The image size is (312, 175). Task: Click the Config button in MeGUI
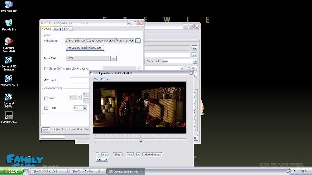(191, 68)
